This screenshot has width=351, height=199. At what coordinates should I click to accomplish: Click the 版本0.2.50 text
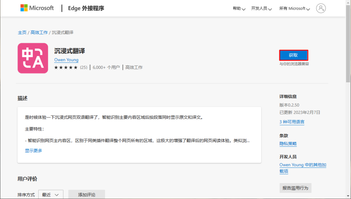pyautogui.click(x=289, y=105)
